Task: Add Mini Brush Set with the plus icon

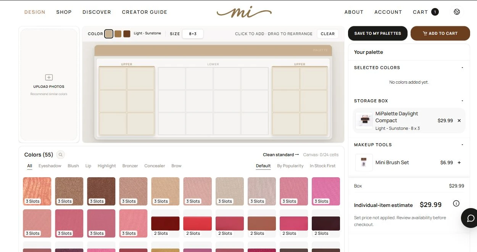Action: (x=459, y=163)
